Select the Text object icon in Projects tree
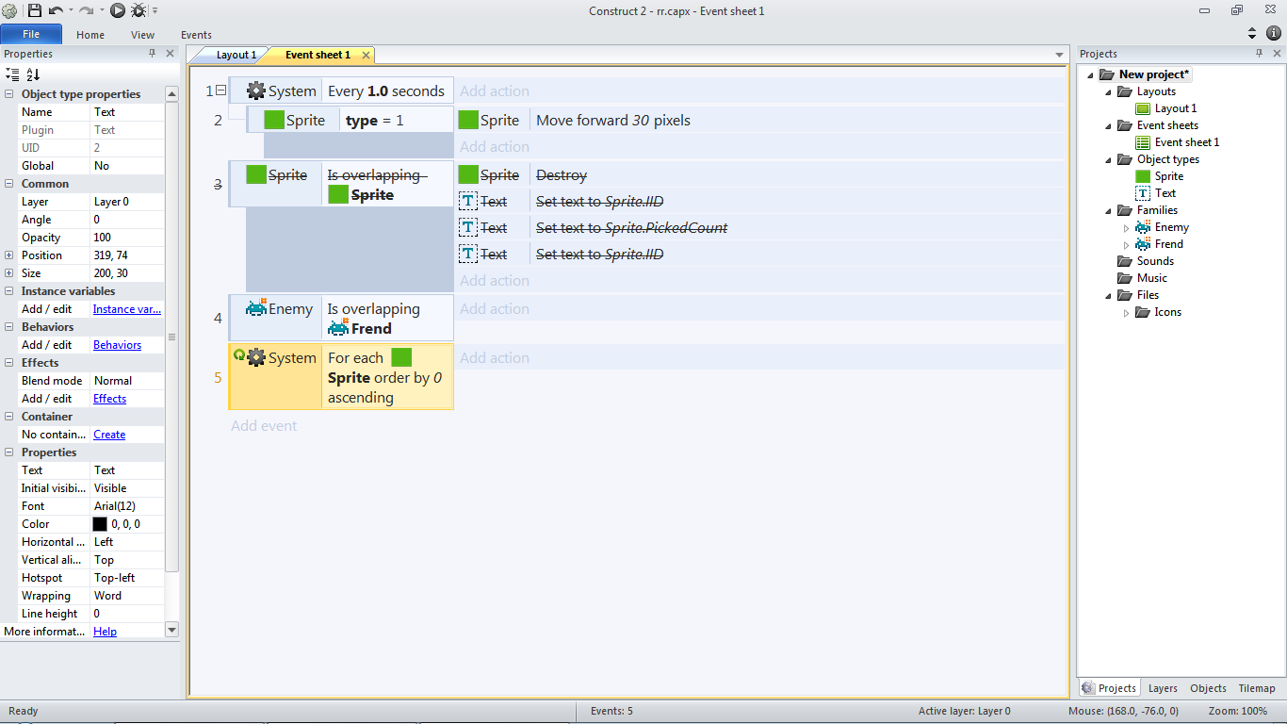Image resolution: width=1287 pixels, height=724 pixels. coord(1143,193)
